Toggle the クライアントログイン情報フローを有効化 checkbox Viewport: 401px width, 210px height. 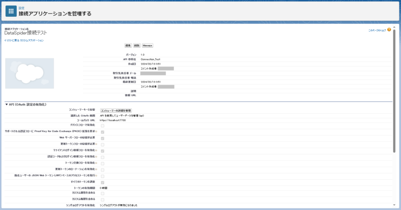[102, 151]
